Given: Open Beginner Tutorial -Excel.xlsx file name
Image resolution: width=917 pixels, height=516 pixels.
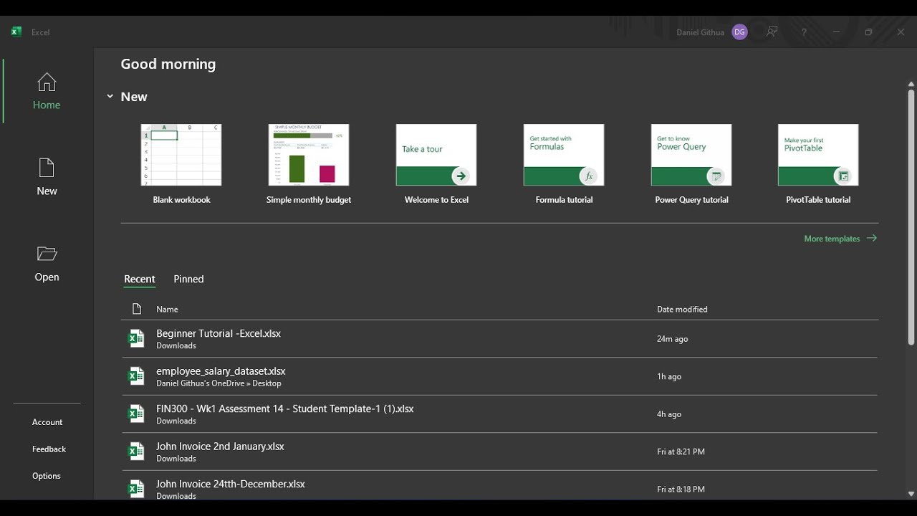Looking at the screenshot, I should coord(219,333).
